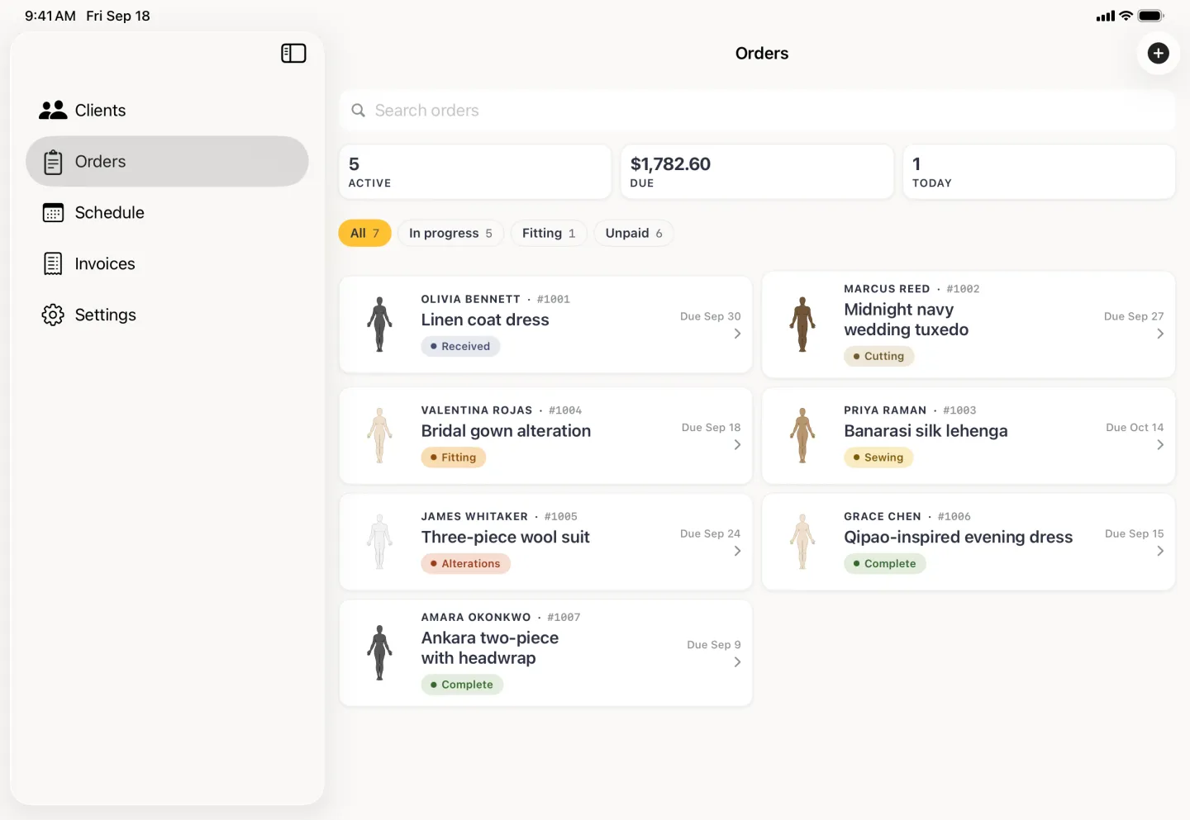The height and width of the screenshot is (820, 1190).
Task: Click the Midnight navy wedding tuxedo title
Action: click(x=907, y=320)
